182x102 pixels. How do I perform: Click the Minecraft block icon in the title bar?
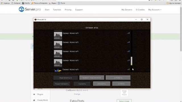[x=36, y=20]
